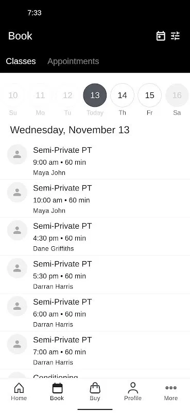
Task: Select today's date circle 13
Action: (95, 95)
